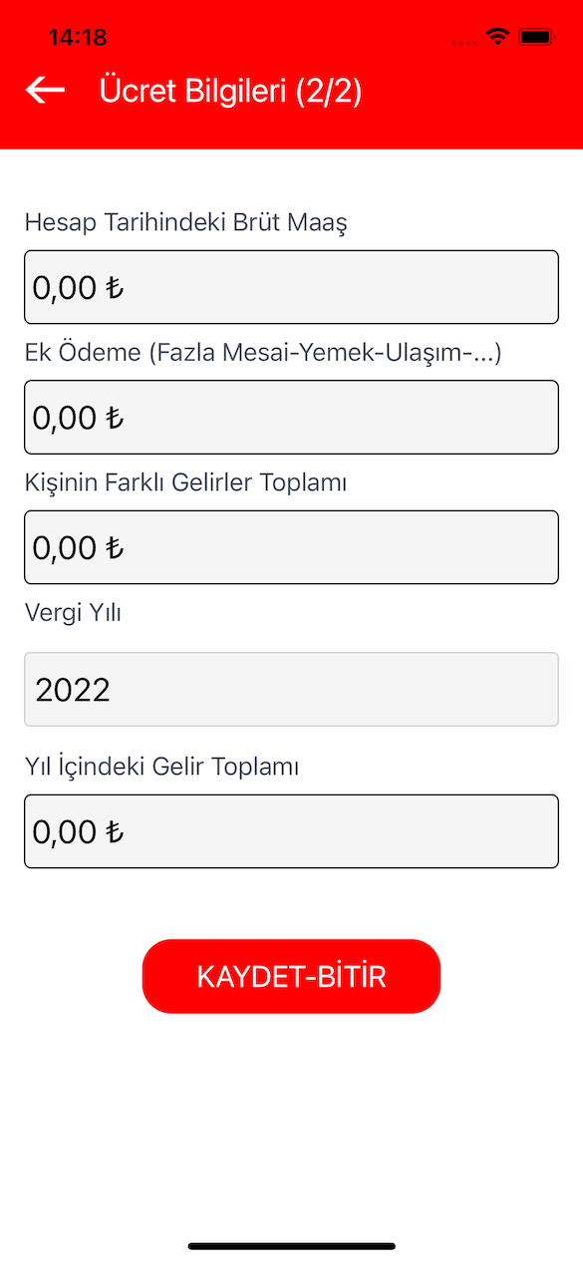
Task: Tap the home indicator bar
Action: coord(291,1245)
